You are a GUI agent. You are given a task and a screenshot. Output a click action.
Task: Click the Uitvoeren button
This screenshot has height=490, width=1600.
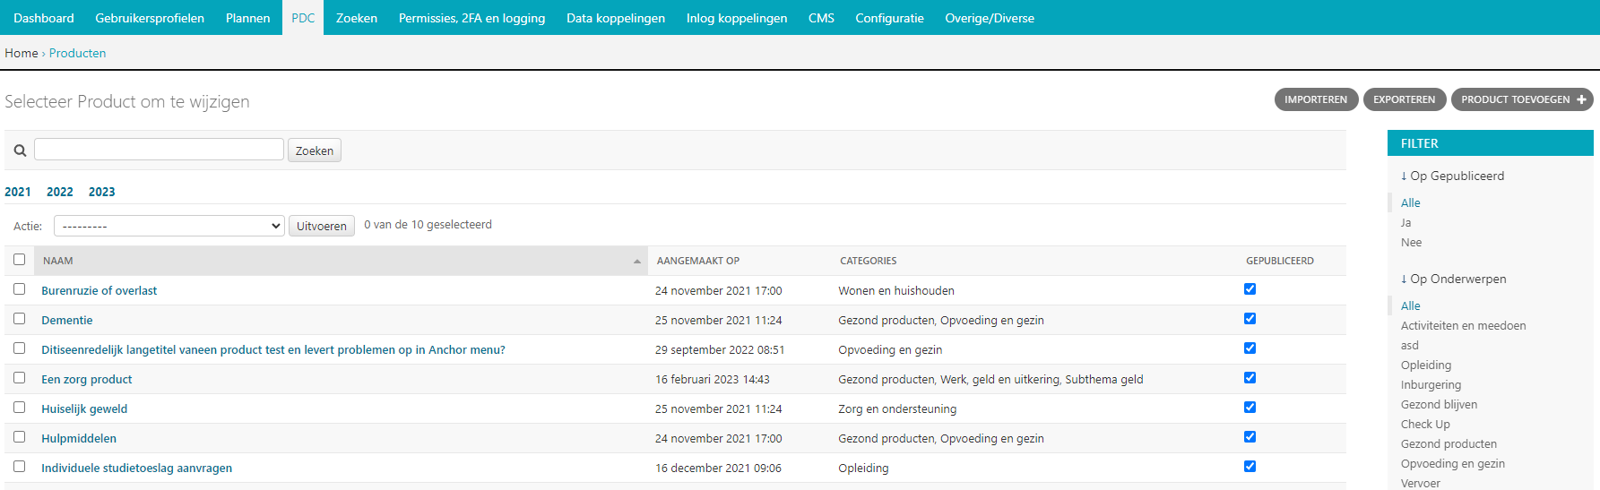point(321,226)
